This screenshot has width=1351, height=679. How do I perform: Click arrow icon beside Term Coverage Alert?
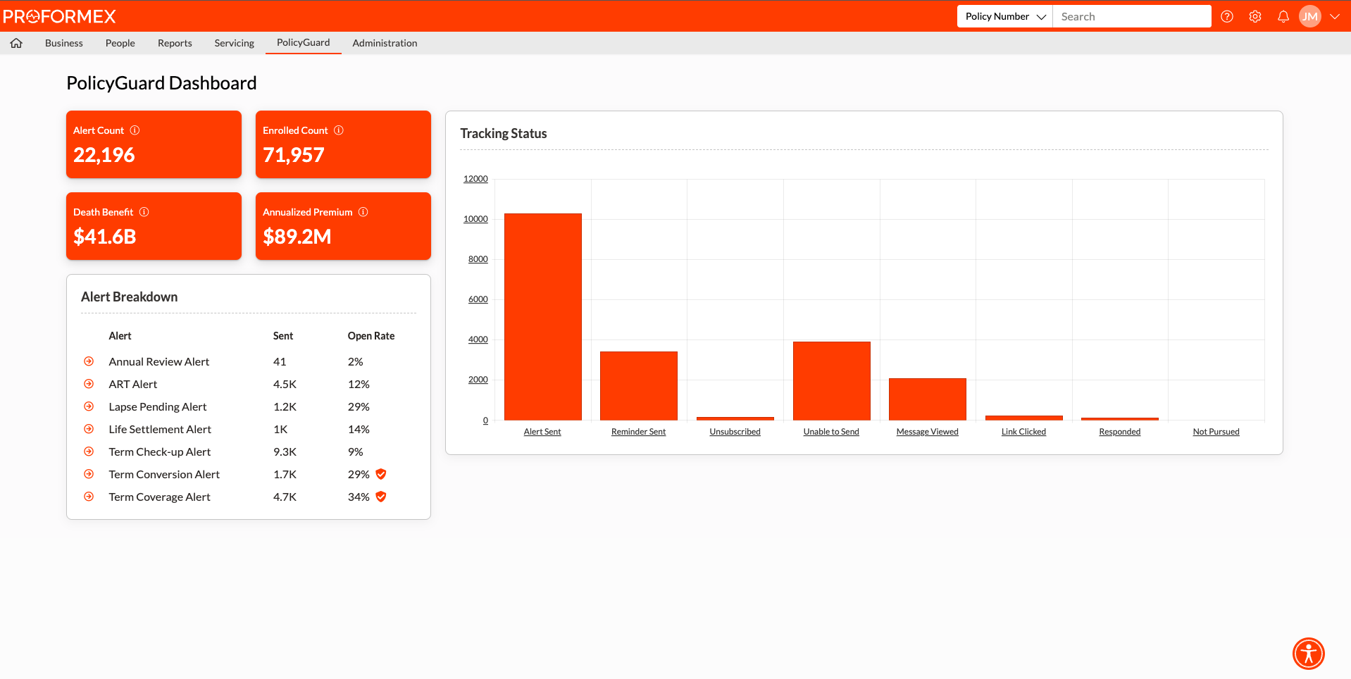89,497
